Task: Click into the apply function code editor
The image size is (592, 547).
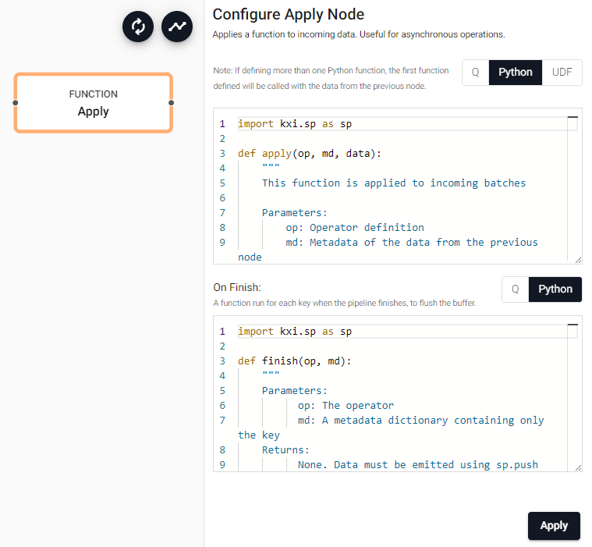Action: pyautogui.click(x=398, y=186)
